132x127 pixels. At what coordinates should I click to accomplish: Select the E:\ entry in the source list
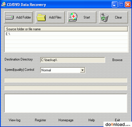(x=66, y=34)
